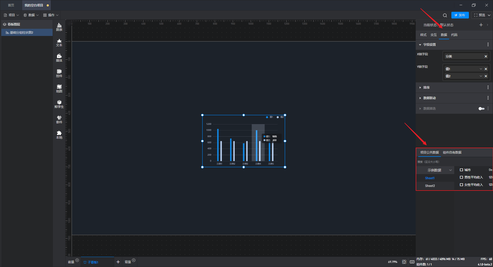Go to the 首页 home tab
The height and width of the screenshot is (267, 493).
[x=11, y=5]
